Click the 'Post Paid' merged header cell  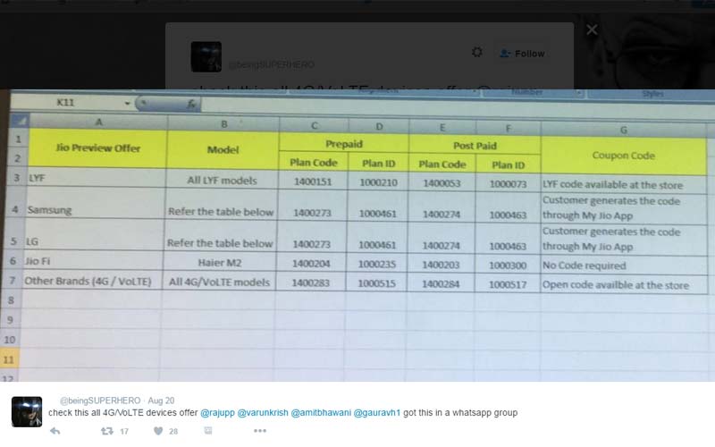tap(475, 146)
